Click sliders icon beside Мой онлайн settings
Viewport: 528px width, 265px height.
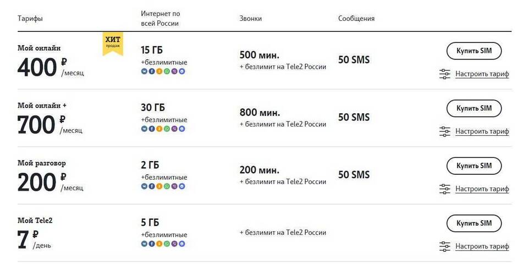click(445, 74)
